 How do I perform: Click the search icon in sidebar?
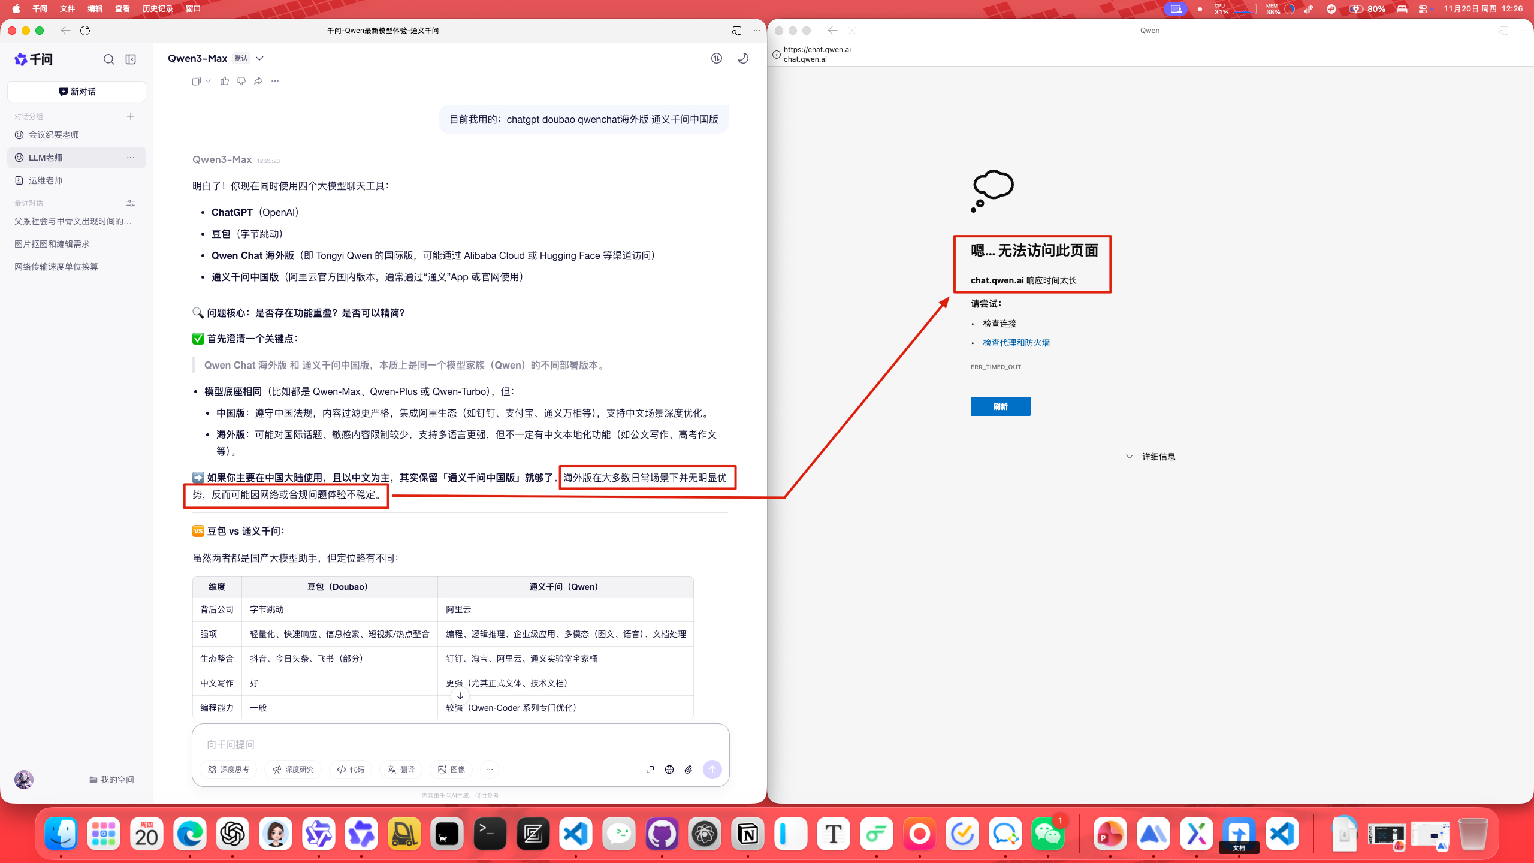(108, 59)
